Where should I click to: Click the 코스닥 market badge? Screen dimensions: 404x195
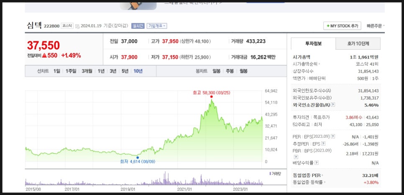pos(67,26)
